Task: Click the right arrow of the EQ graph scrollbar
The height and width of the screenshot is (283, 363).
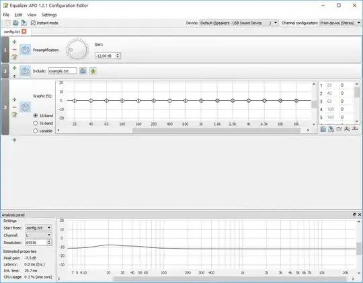Action: coord(308,130)
